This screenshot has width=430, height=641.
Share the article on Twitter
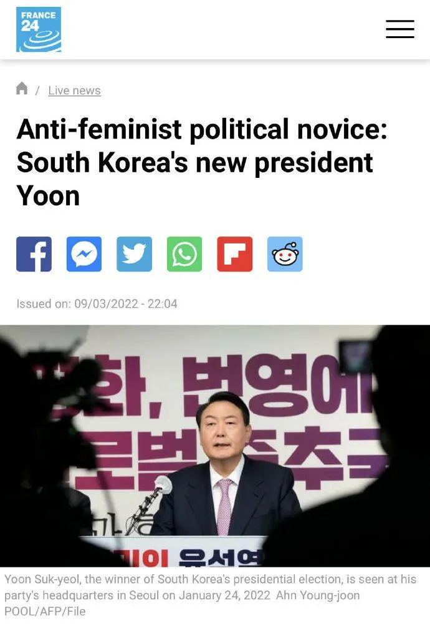(x=135, y=254)
